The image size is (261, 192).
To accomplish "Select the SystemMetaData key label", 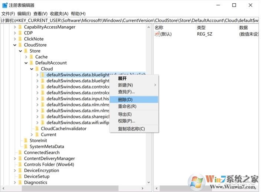I will [x=47, y=146].
